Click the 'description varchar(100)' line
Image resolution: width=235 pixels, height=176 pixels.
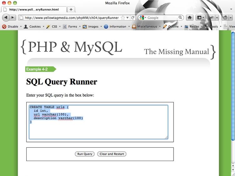point(58,118)
